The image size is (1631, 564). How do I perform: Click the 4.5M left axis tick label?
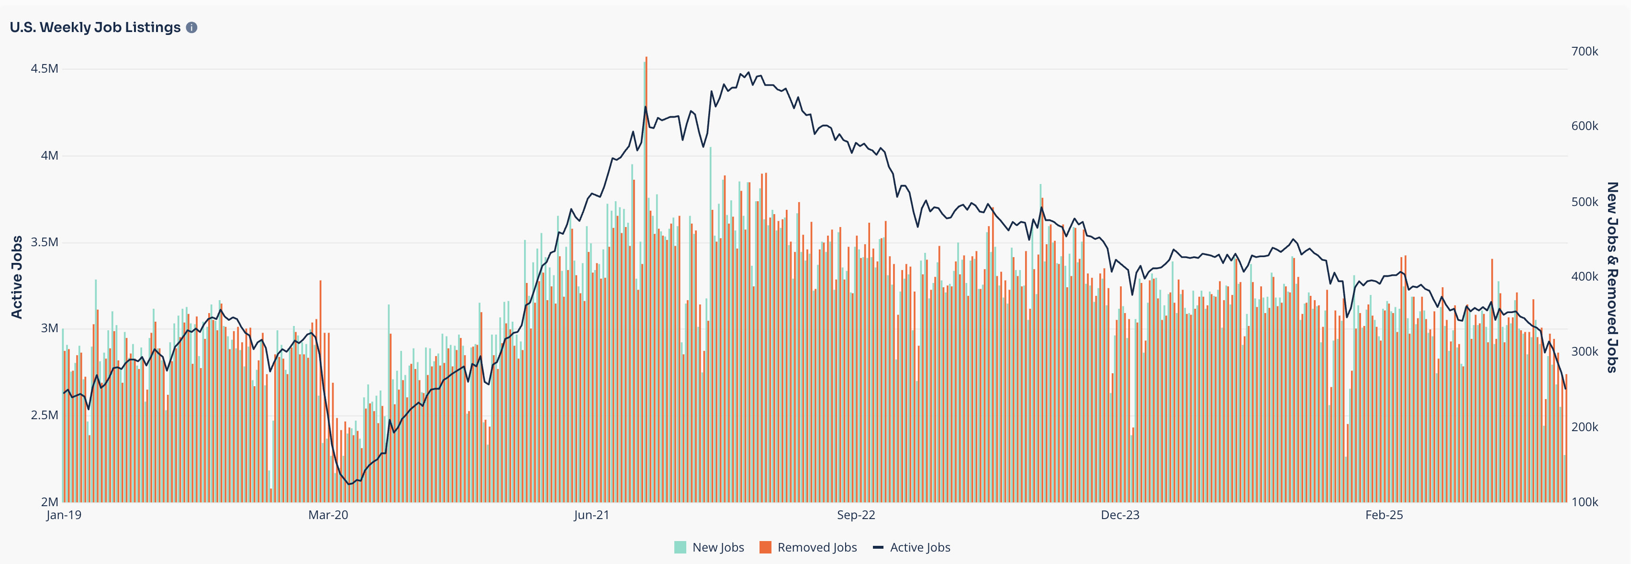click(45, 69)
